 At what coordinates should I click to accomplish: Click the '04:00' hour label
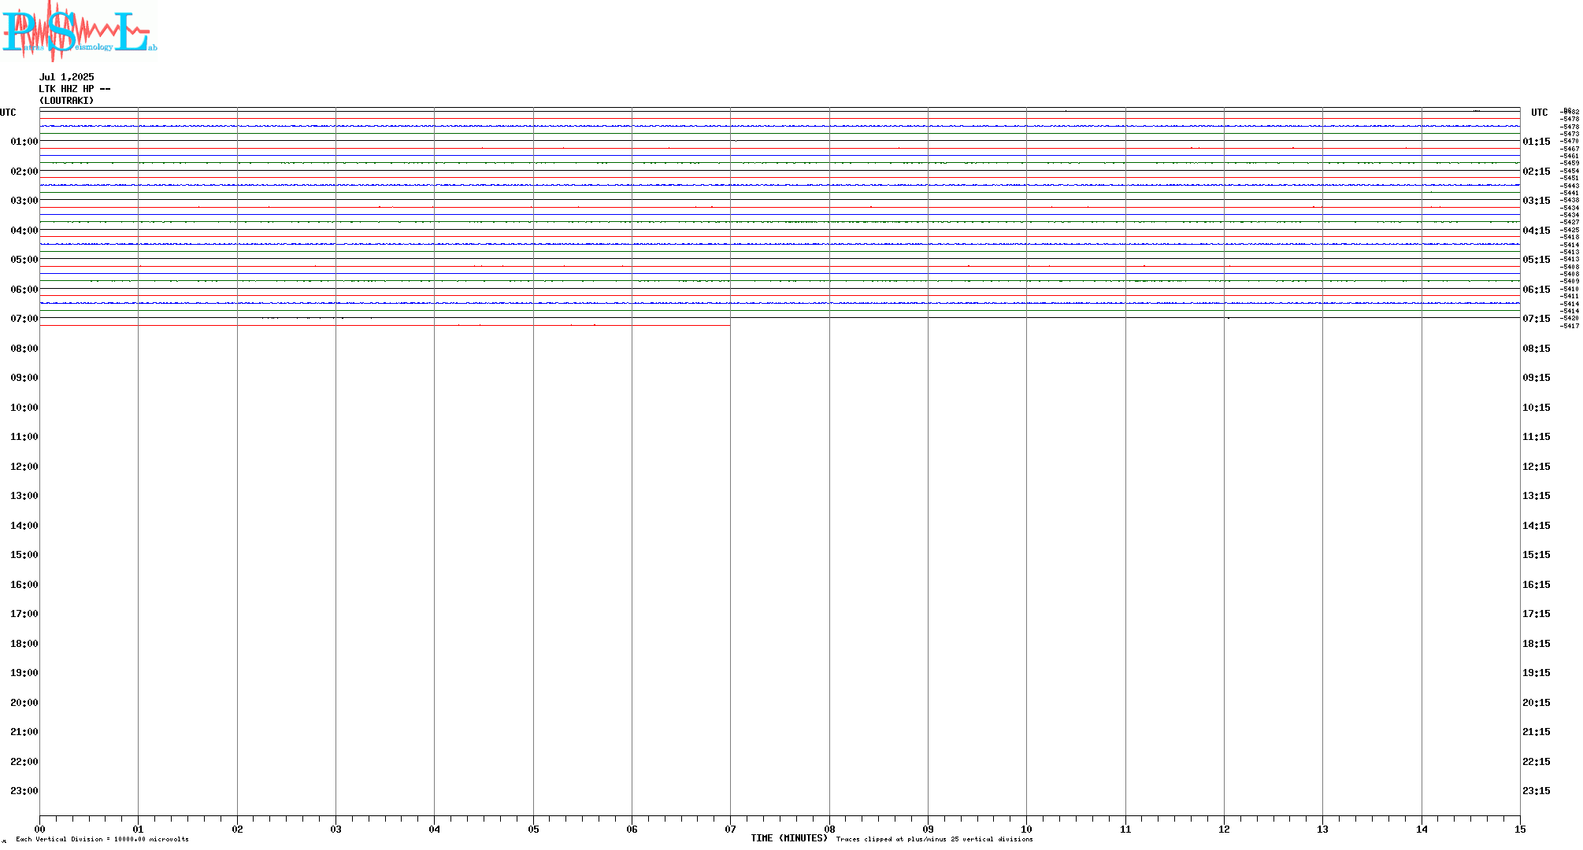click(x=24, y=231)
